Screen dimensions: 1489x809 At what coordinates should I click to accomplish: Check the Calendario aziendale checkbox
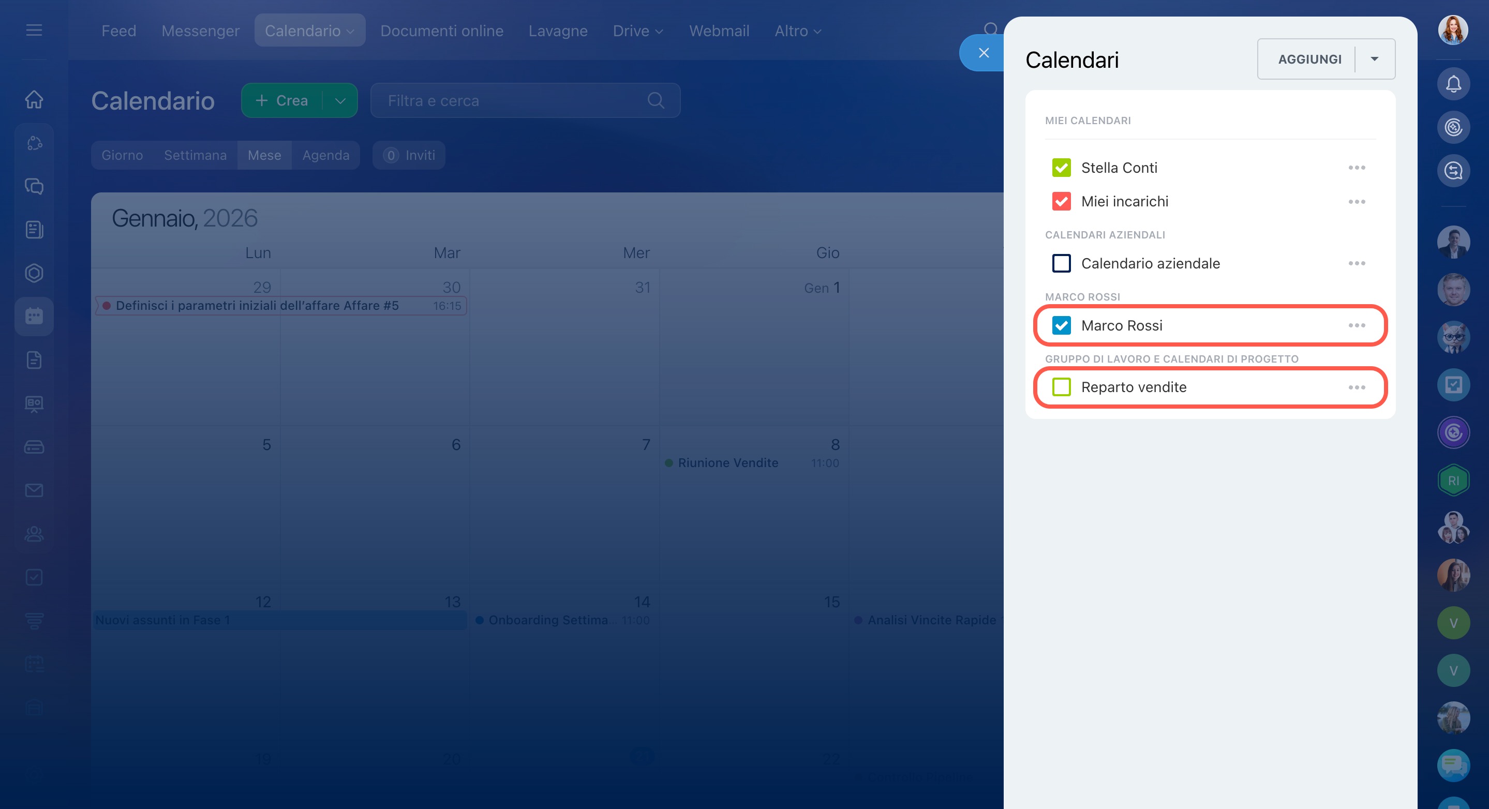[x=1061, y=263]
